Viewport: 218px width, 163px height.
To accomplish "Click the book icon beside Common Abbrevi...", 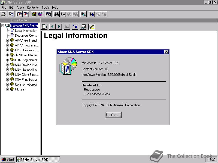I will (12, 84).
